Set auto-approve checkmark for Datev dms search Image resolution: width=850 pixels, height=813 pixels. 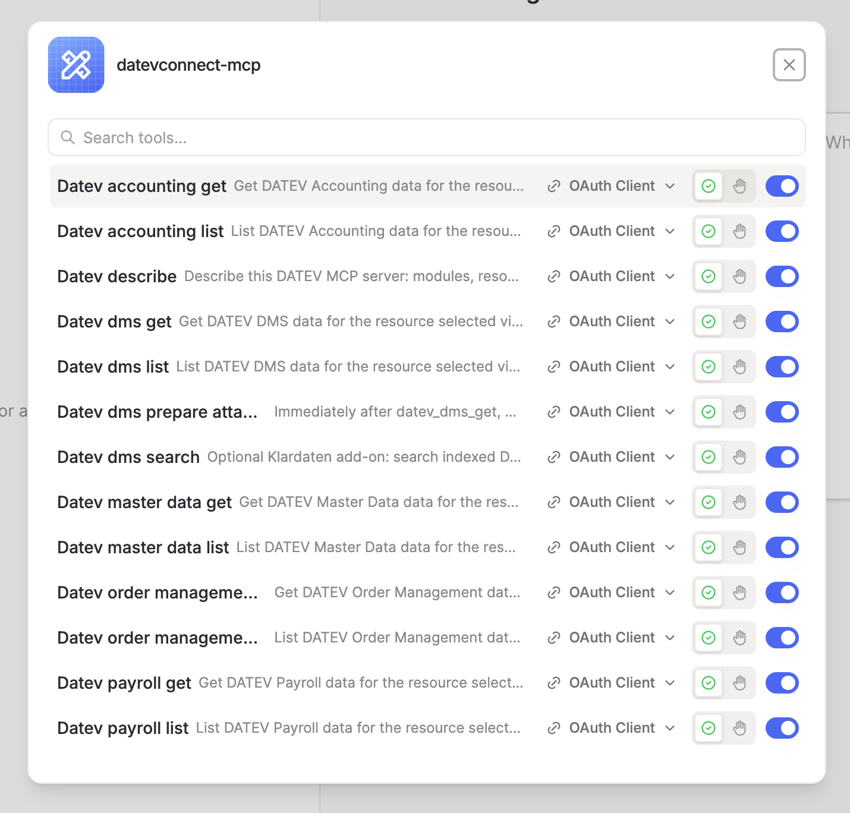[709, 457]
